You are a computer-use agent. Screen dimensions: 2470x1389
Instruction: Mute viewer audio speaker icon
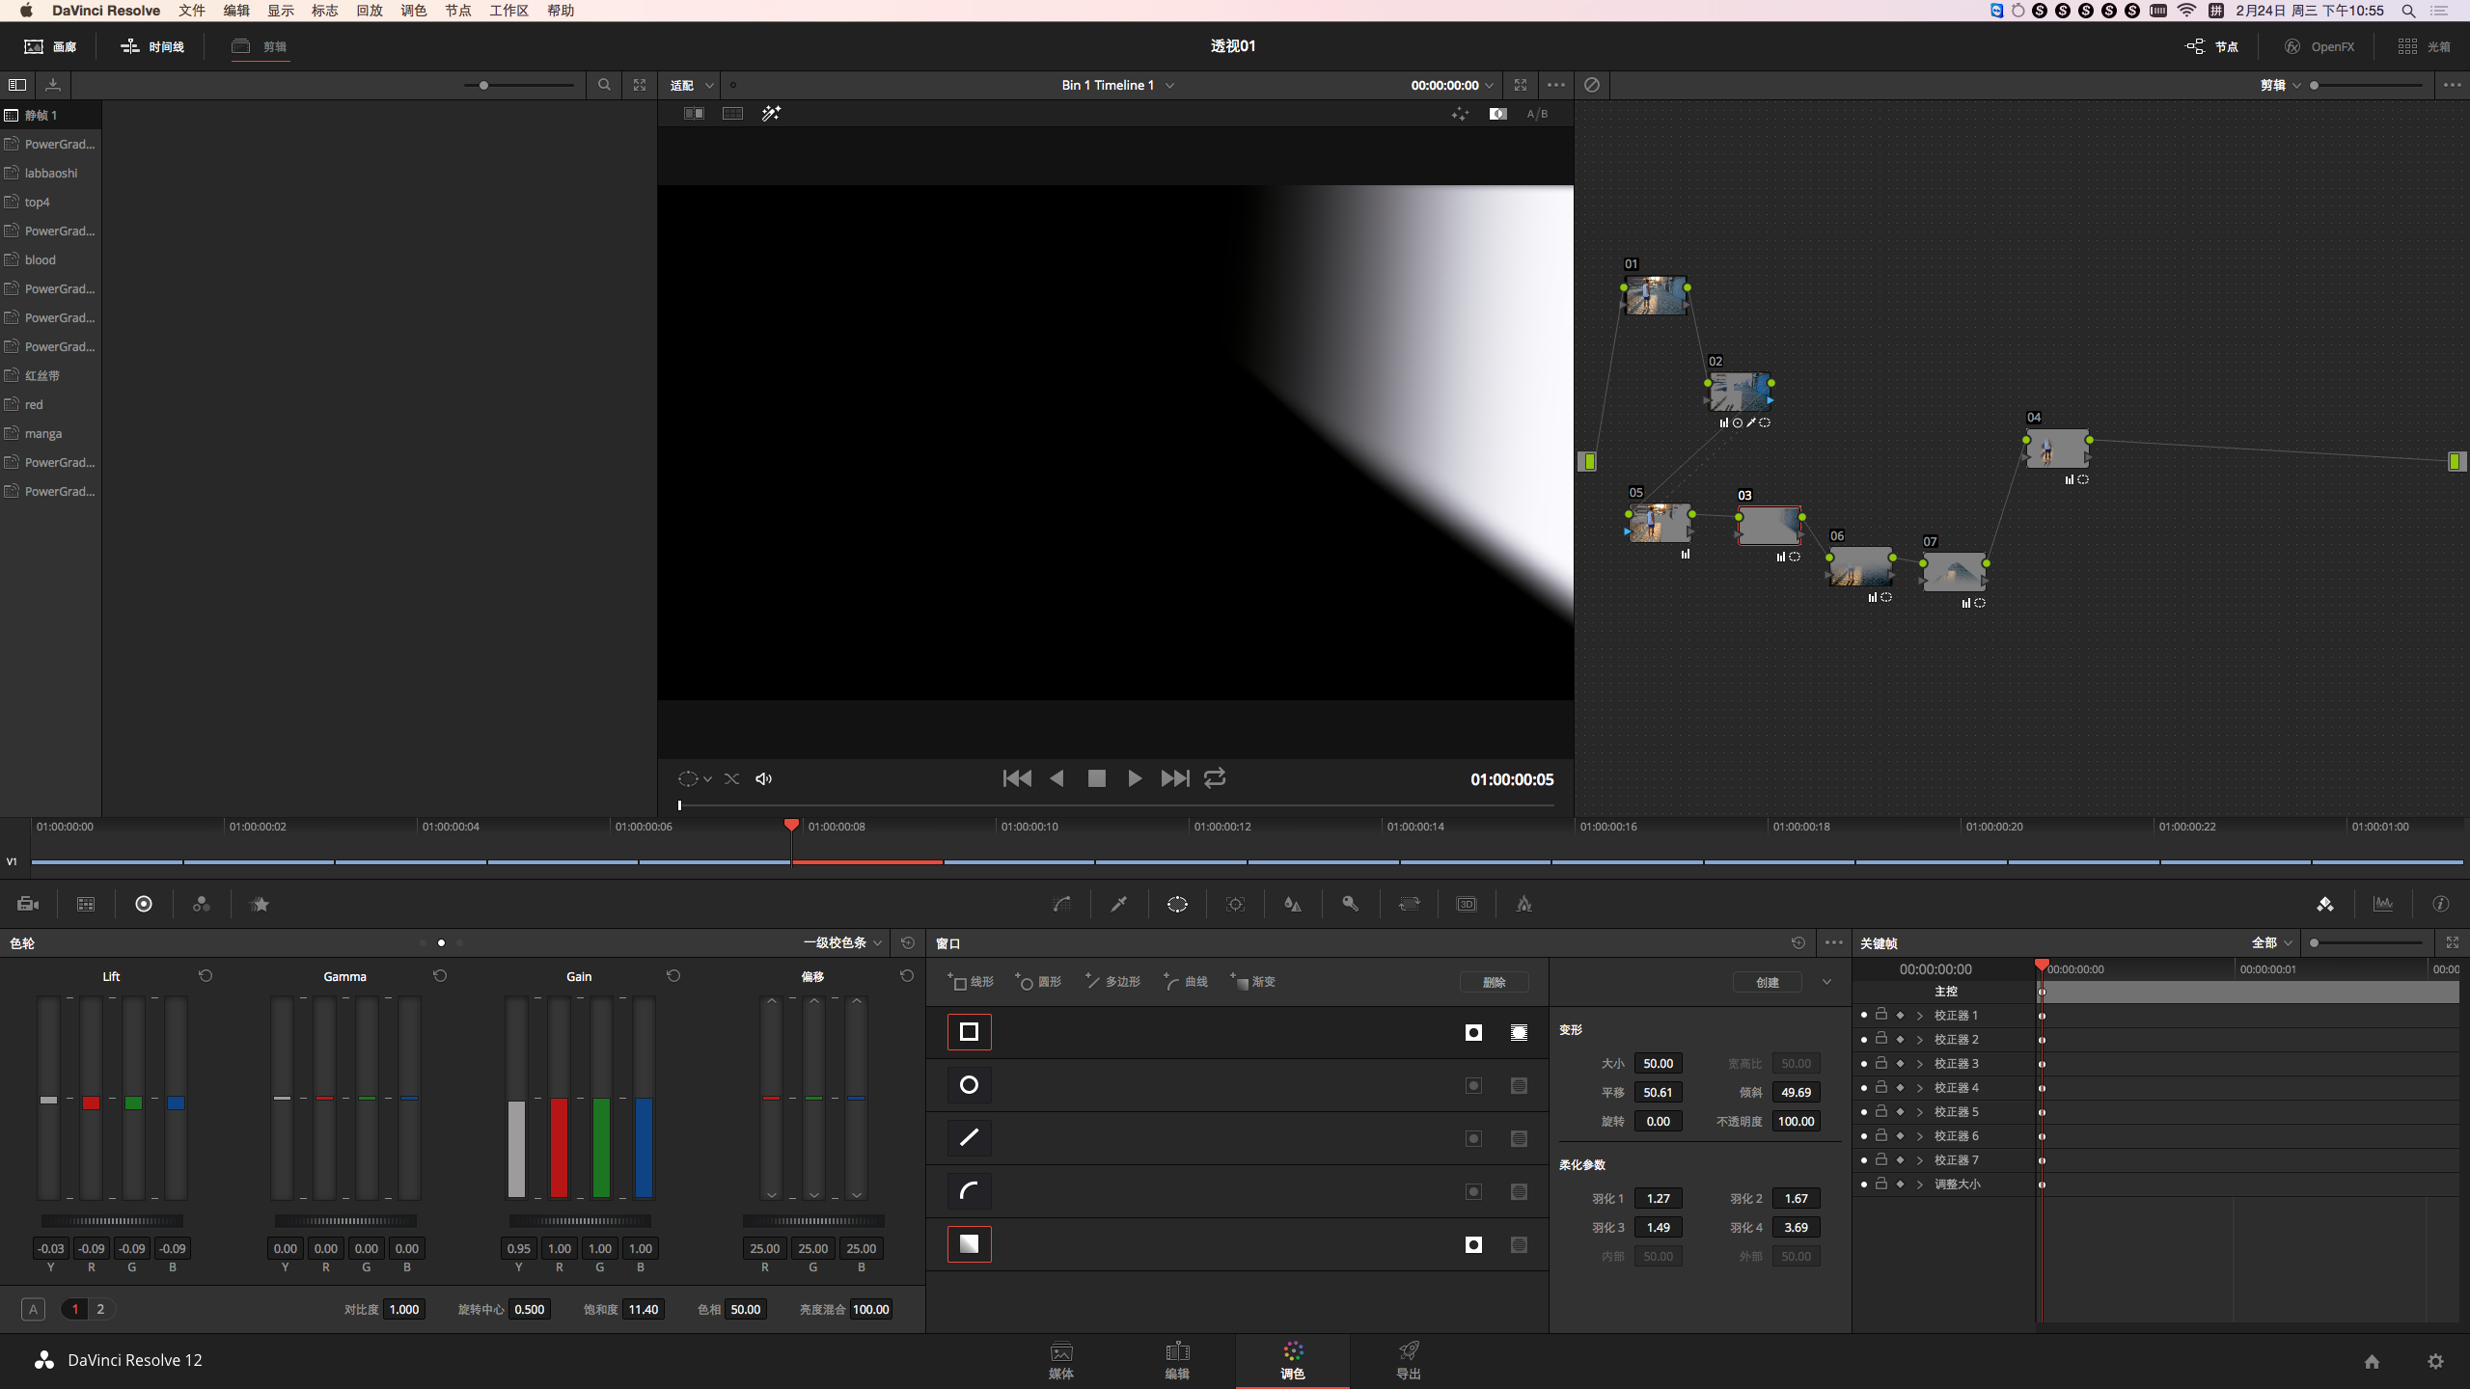click(763, 778)
